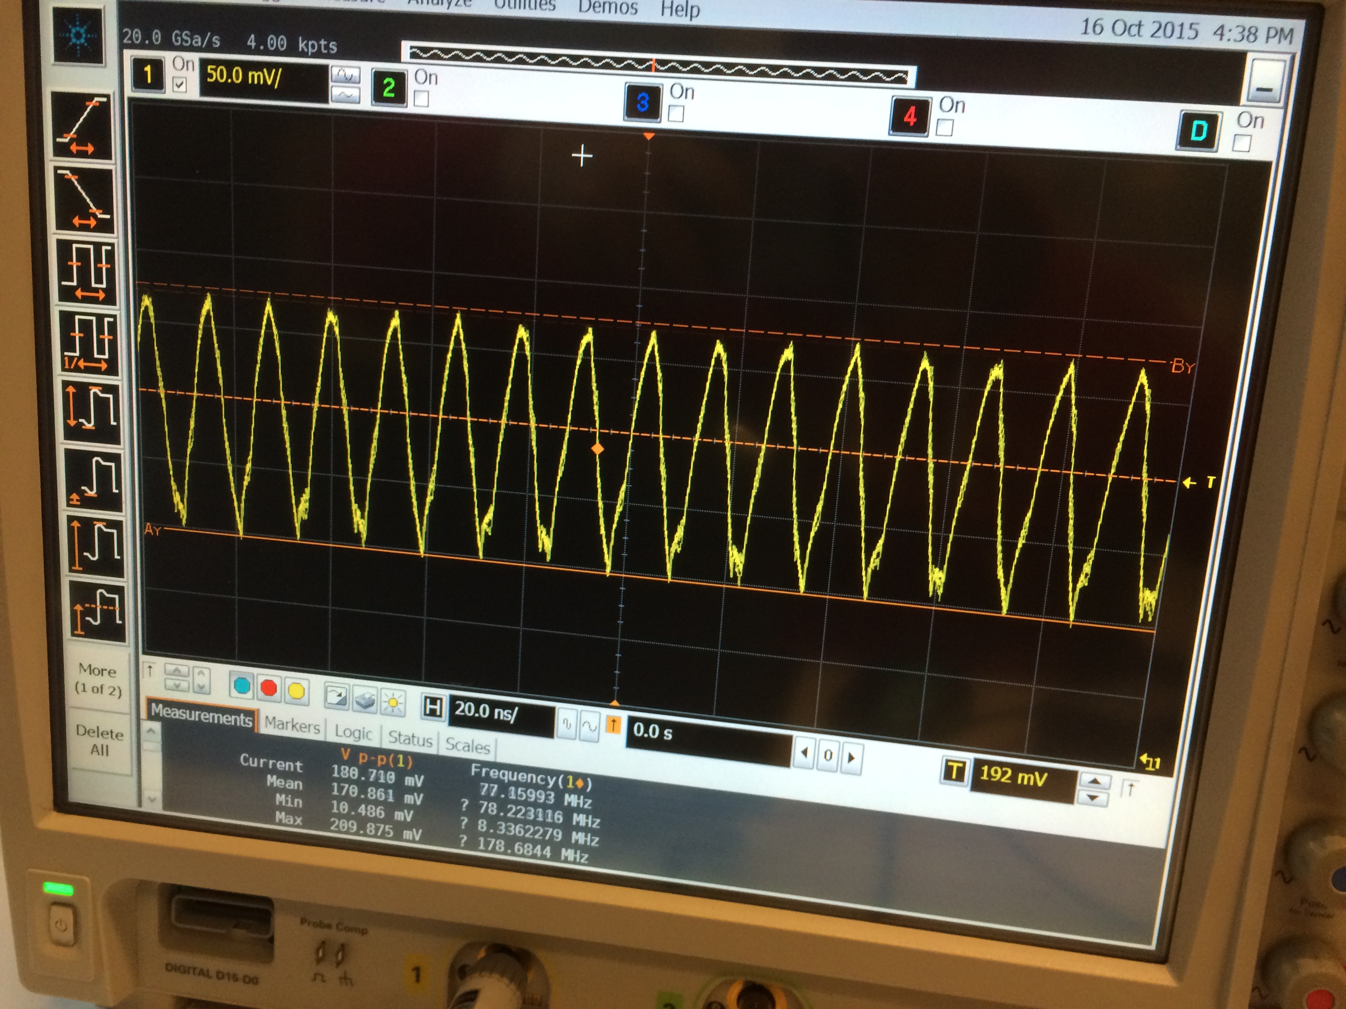
Task: Switch to the Markers tab
Action: click(292, 725)
